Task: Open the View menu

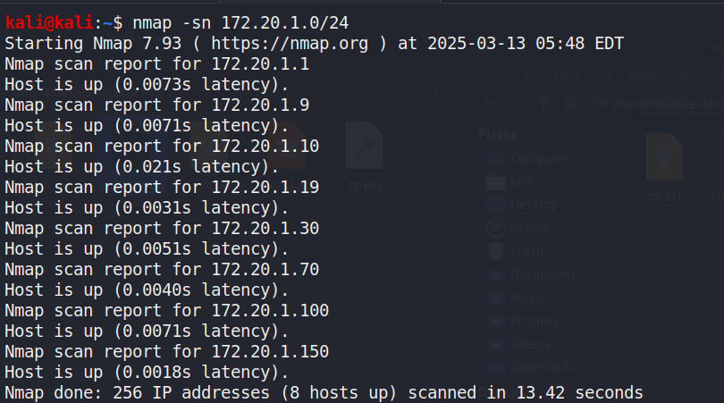Action: tap(566, 74)
